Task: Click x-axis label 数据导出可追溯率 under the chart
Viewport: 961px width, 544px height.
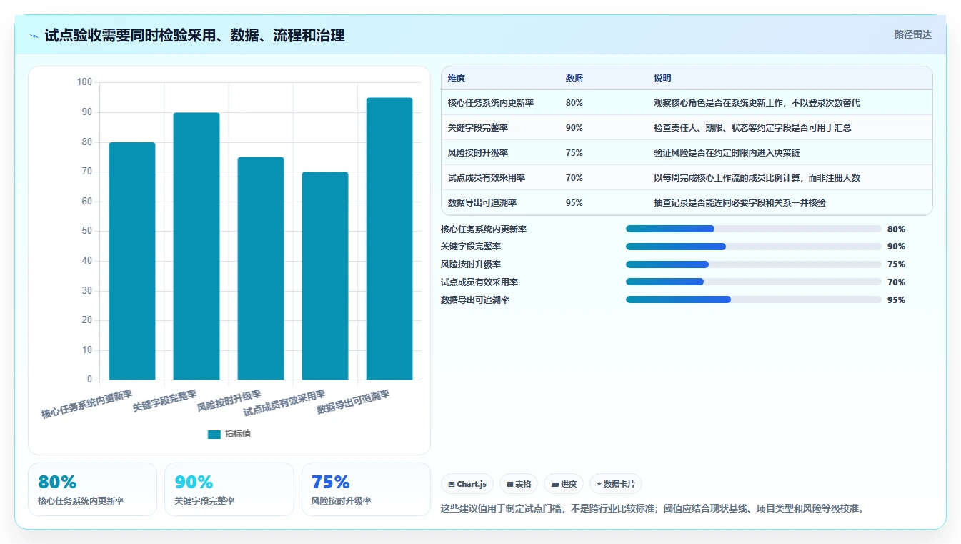Action: [353, 401]
